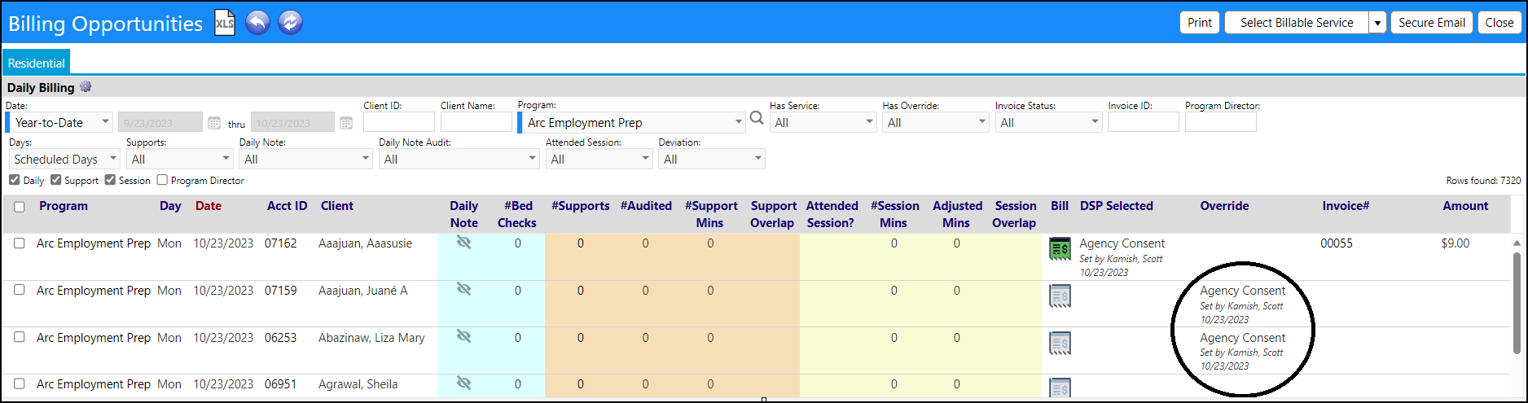Expand Select Billable Service arrow
Image resolution: width=1528 pixels, height=403 pixels.
1377,23
